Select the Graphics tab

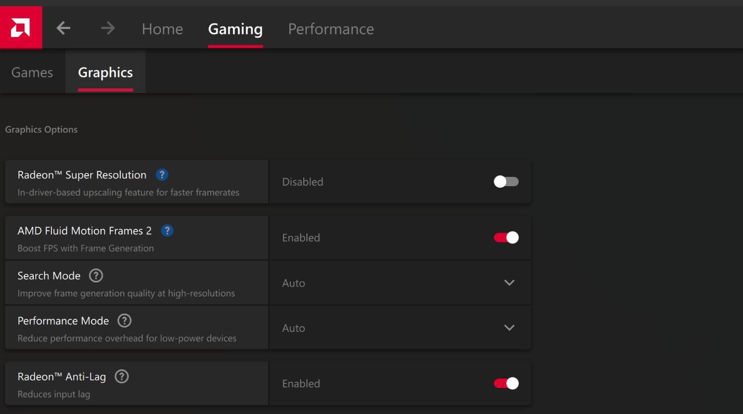(106, 72)
